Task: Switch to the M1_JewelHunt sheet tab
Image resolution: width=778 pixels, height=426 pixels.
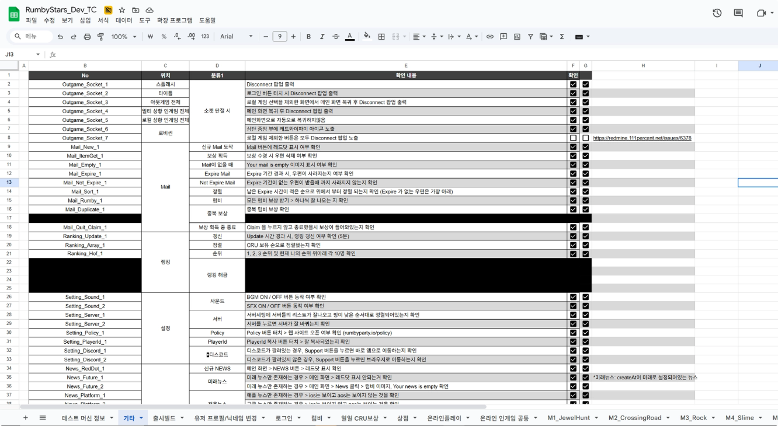Action: [x=568, y=418]
